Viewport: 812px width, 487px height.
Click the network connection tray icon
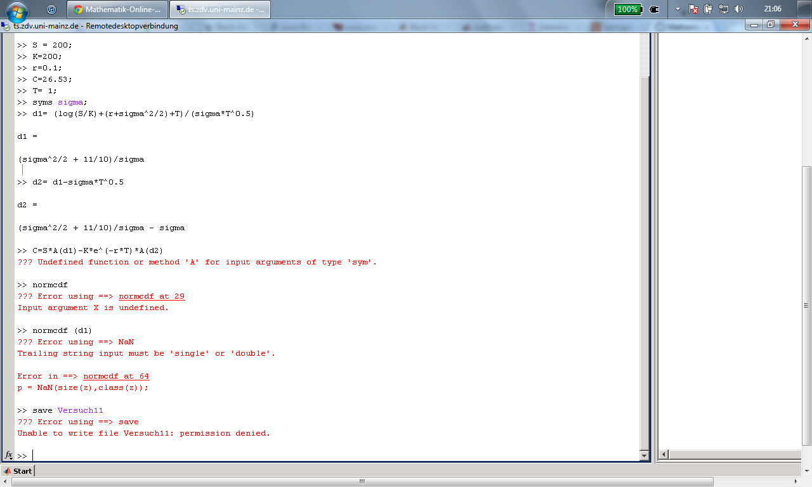[x=723, y=10]
